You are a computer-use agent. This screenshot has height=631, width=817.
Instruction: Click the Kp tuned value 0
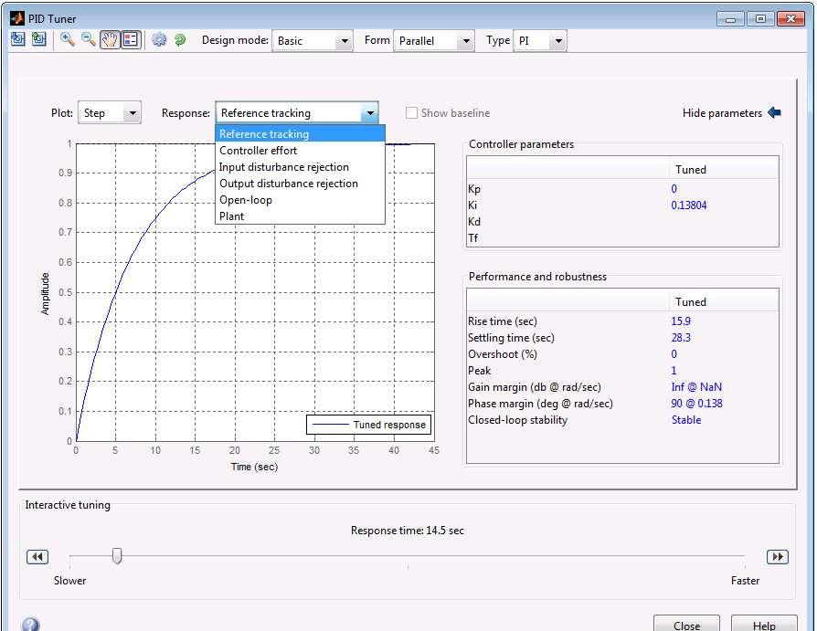point(674,188)
